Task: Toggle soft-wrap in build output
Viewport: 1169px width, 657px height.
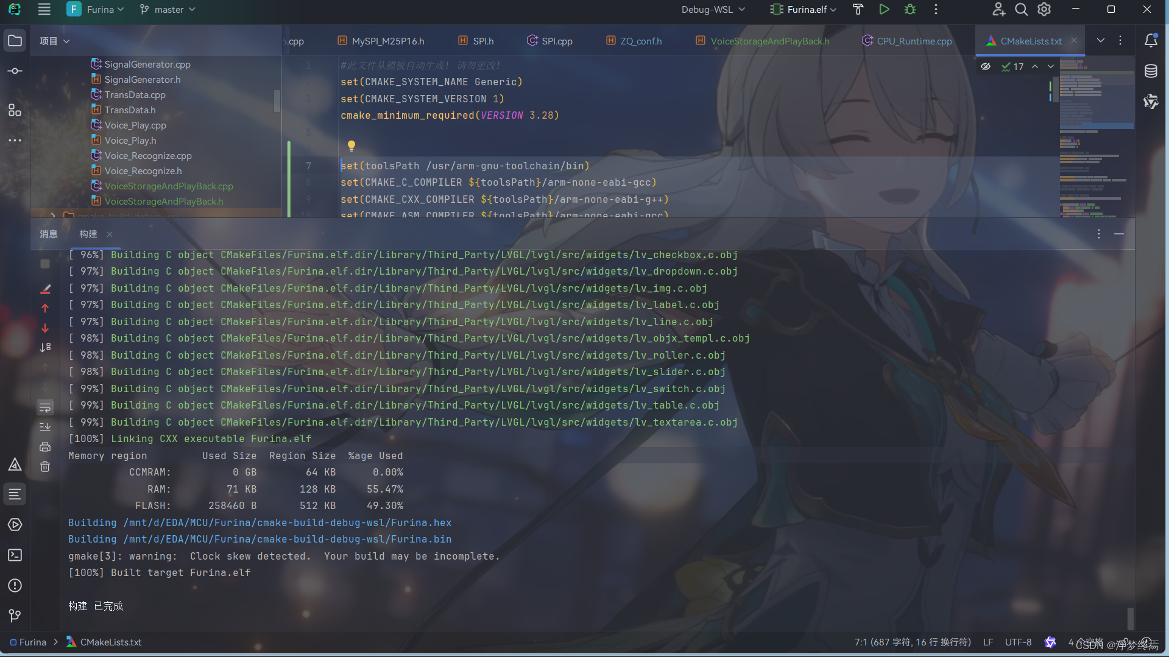Action: [45, 407]
